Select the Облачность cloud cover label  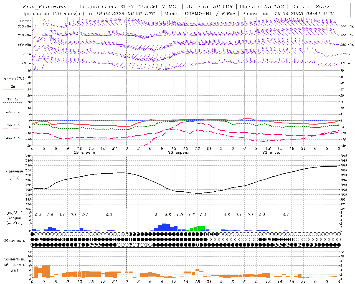click(x=14, y=241)
